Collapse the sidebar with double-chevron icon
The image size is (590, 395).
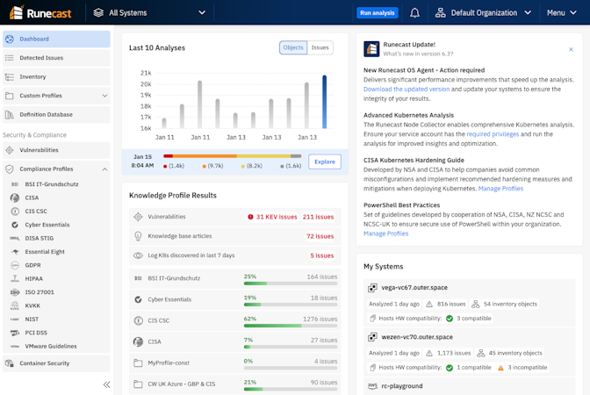pyautogui.click(x=106, y=384)
